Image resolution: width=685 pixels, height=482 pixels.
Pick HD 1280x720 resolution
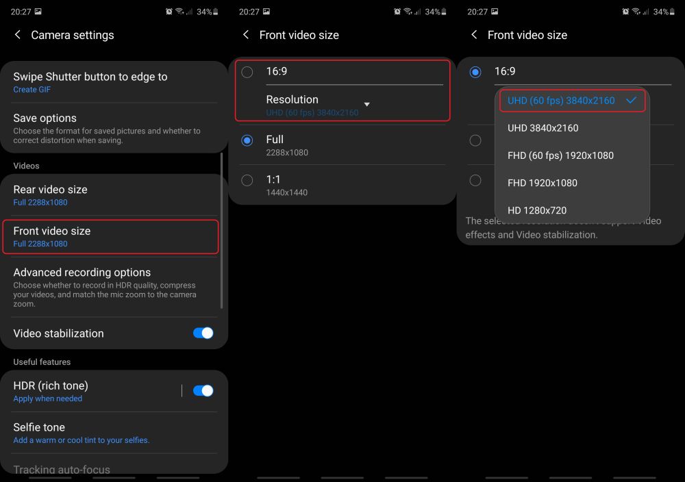(537, 210)
